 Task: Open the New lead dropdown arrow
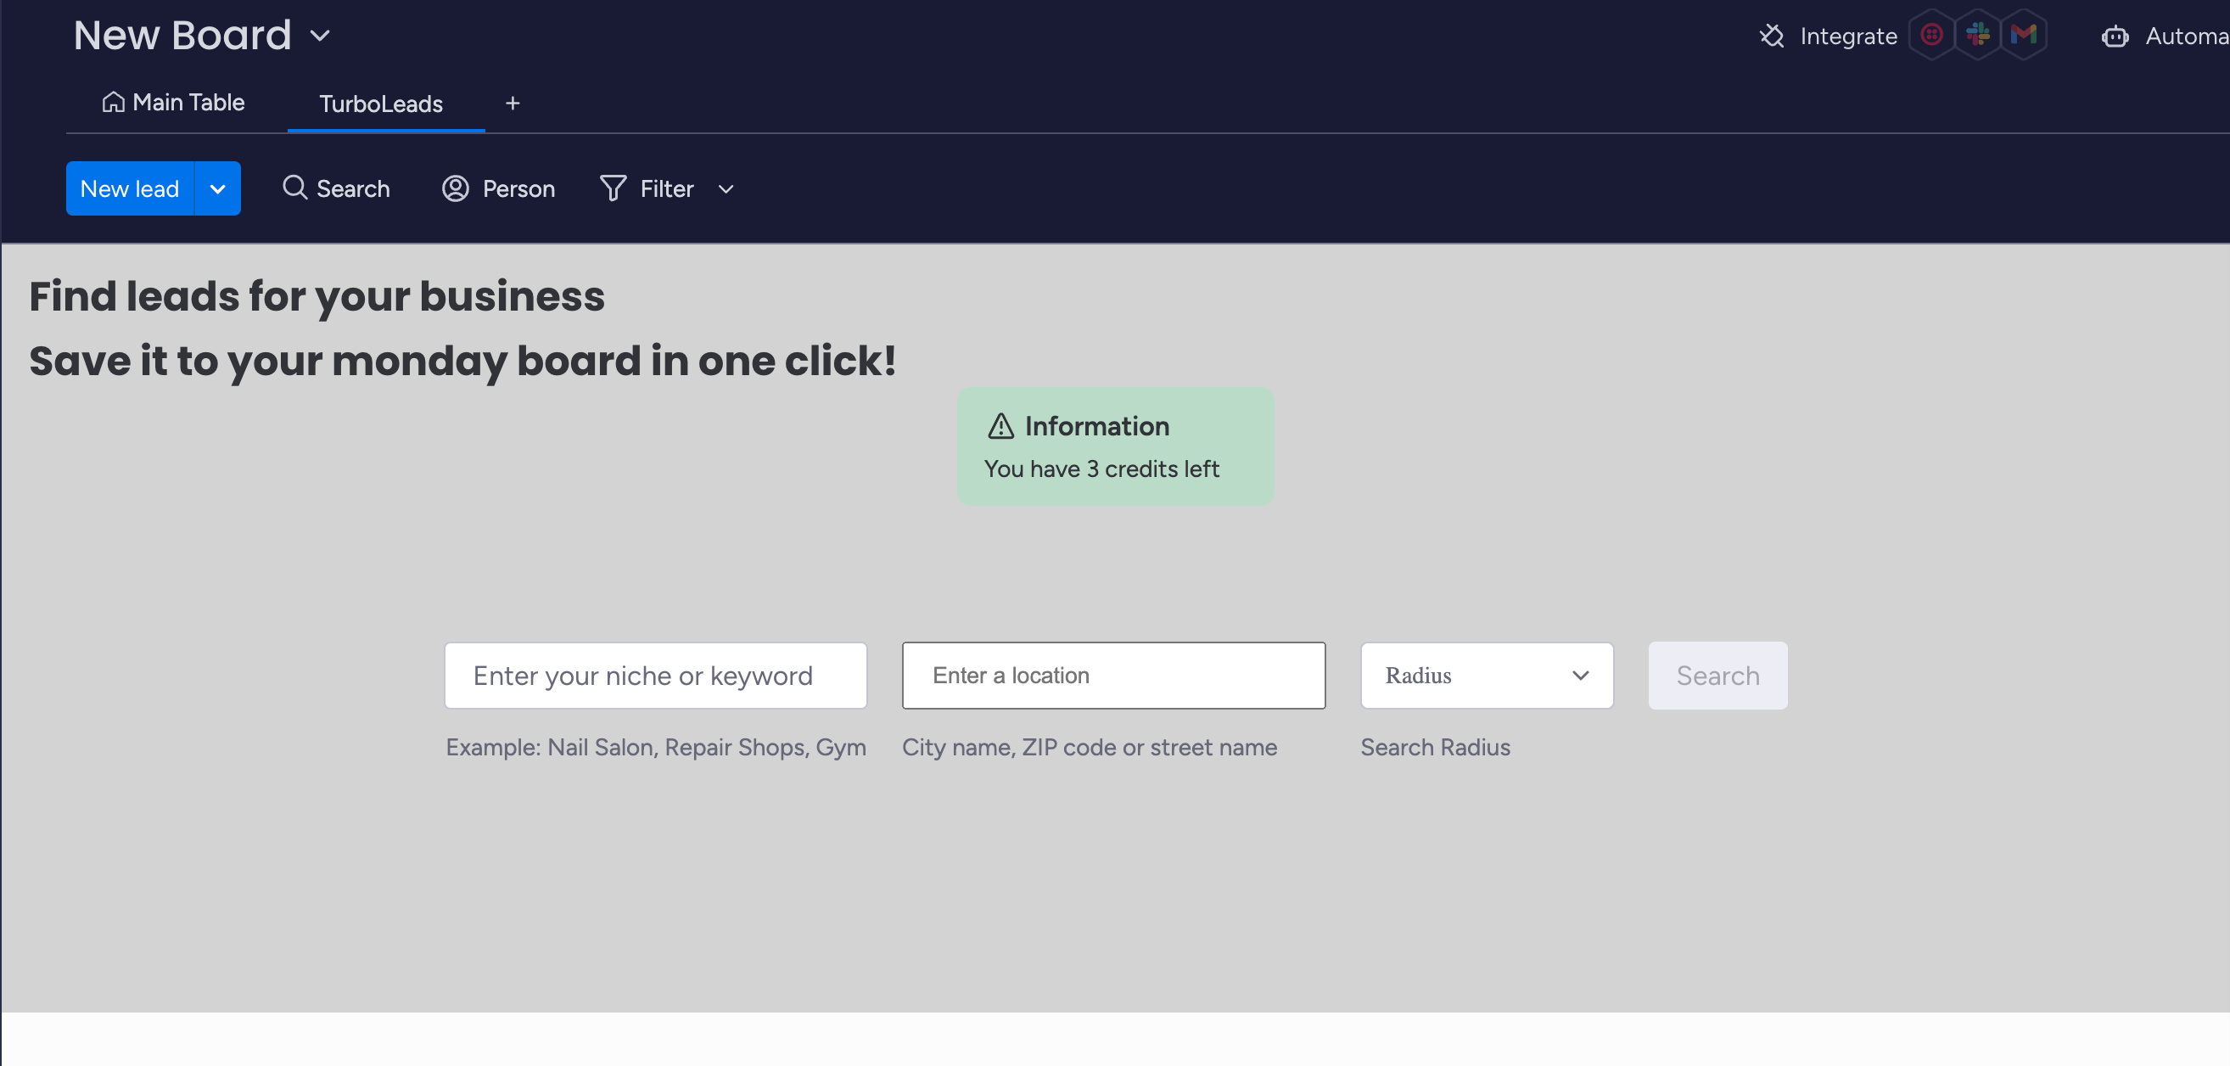[217, 188]
